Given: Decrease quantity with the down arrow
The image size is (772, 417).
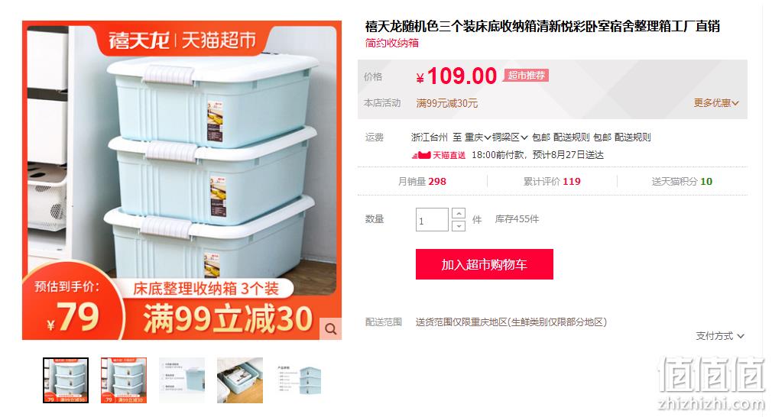Looking at the screenshot, I should (459, 226).
